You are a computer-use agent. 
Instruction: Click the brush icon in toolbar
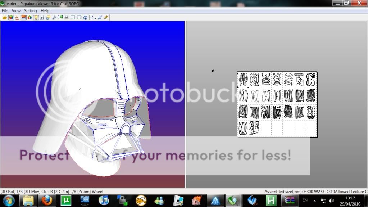coord(17,18)
